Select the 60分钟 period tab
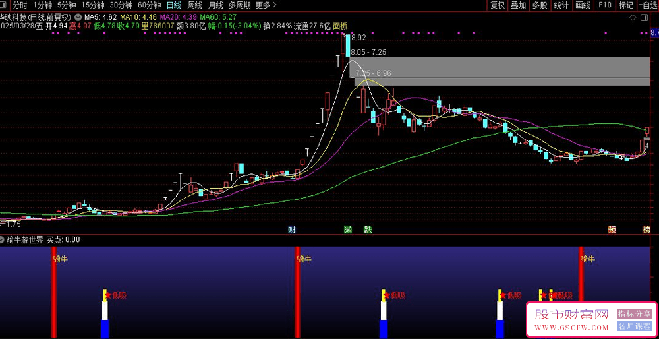Viewport: 659px width, 339px height. pyautogui.click(x=149, y=5)
